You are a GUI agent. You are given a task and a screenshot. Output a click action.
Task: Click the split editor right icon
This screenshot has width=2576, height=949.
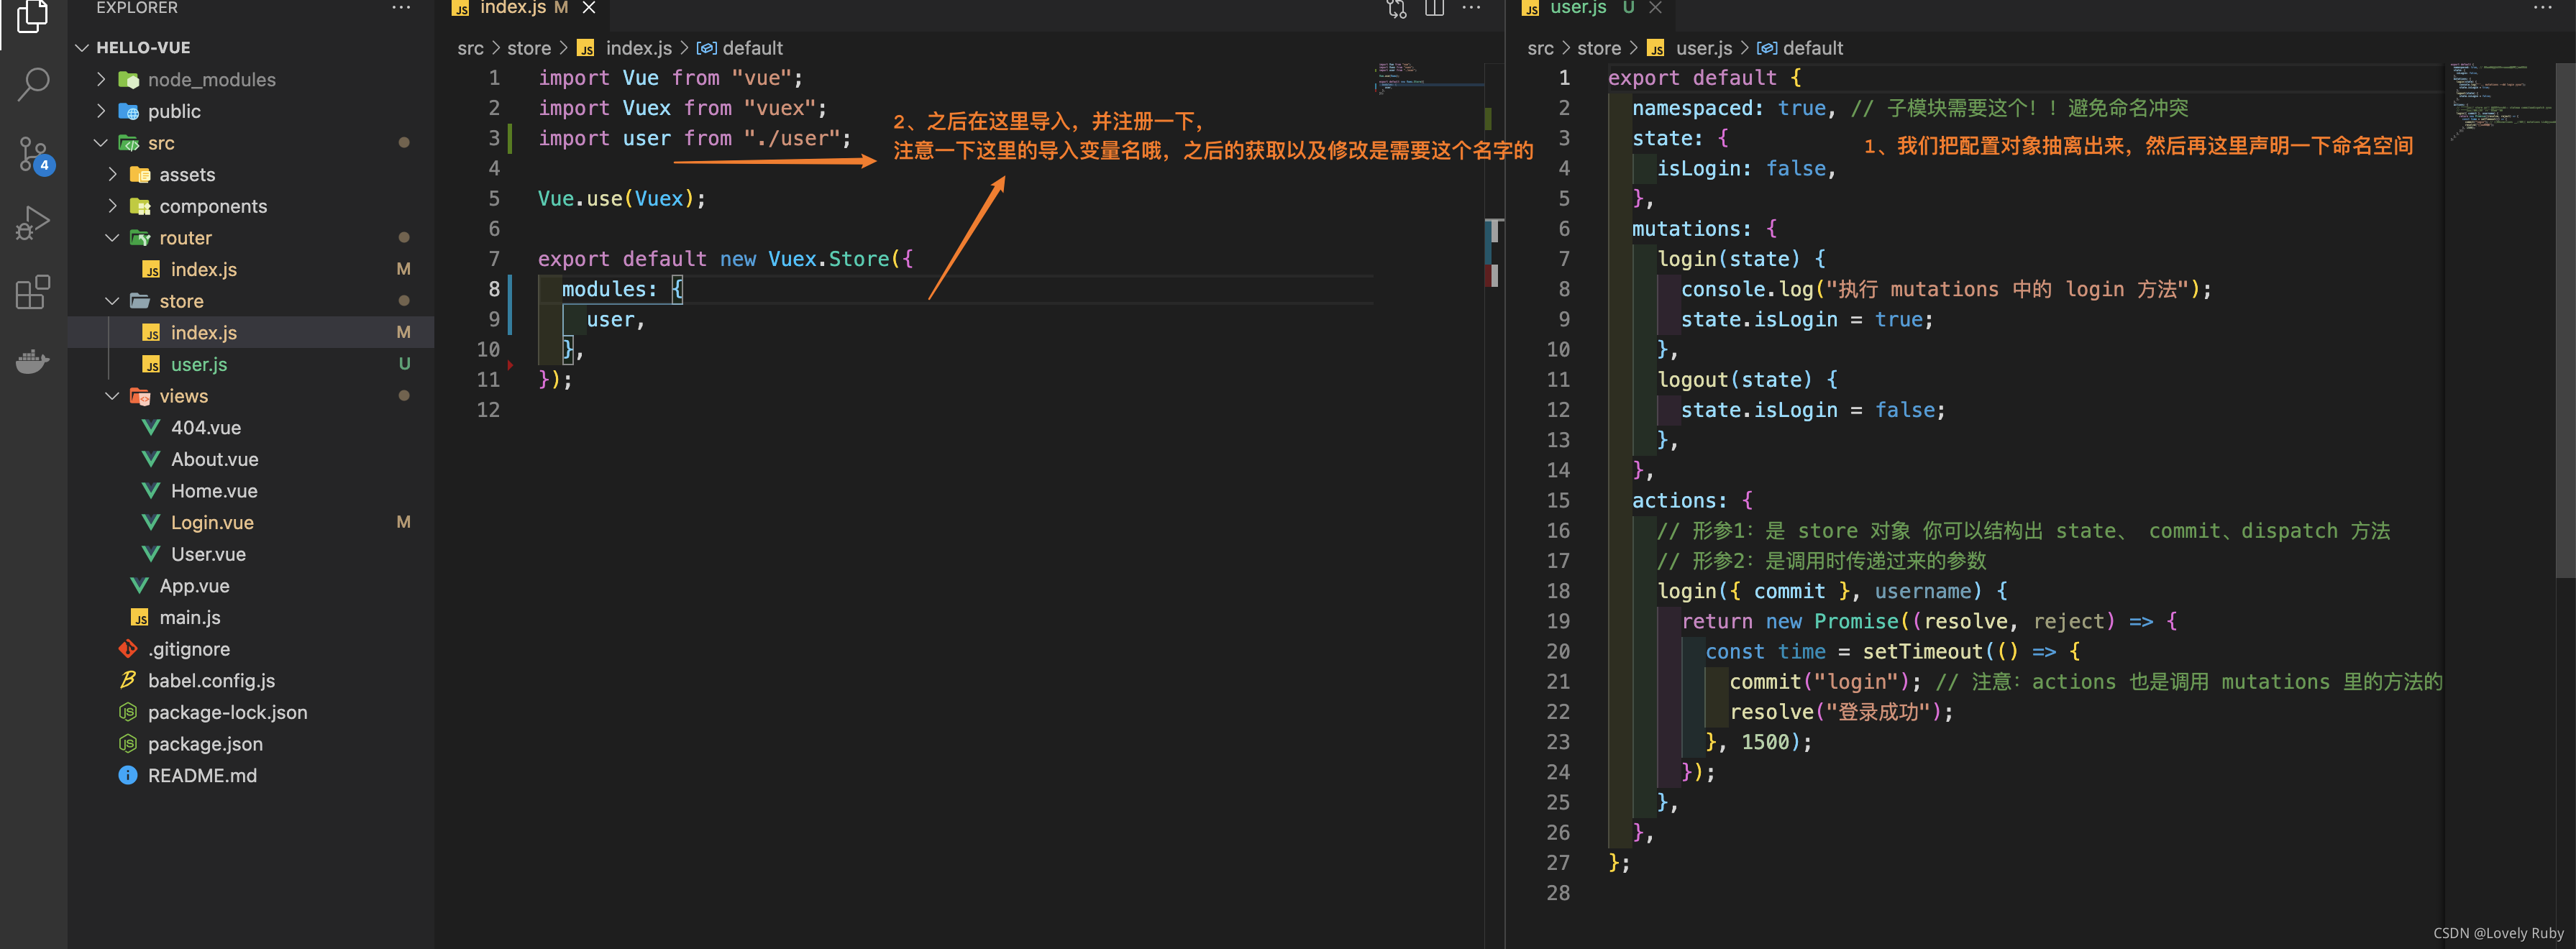pos(1434,8)
